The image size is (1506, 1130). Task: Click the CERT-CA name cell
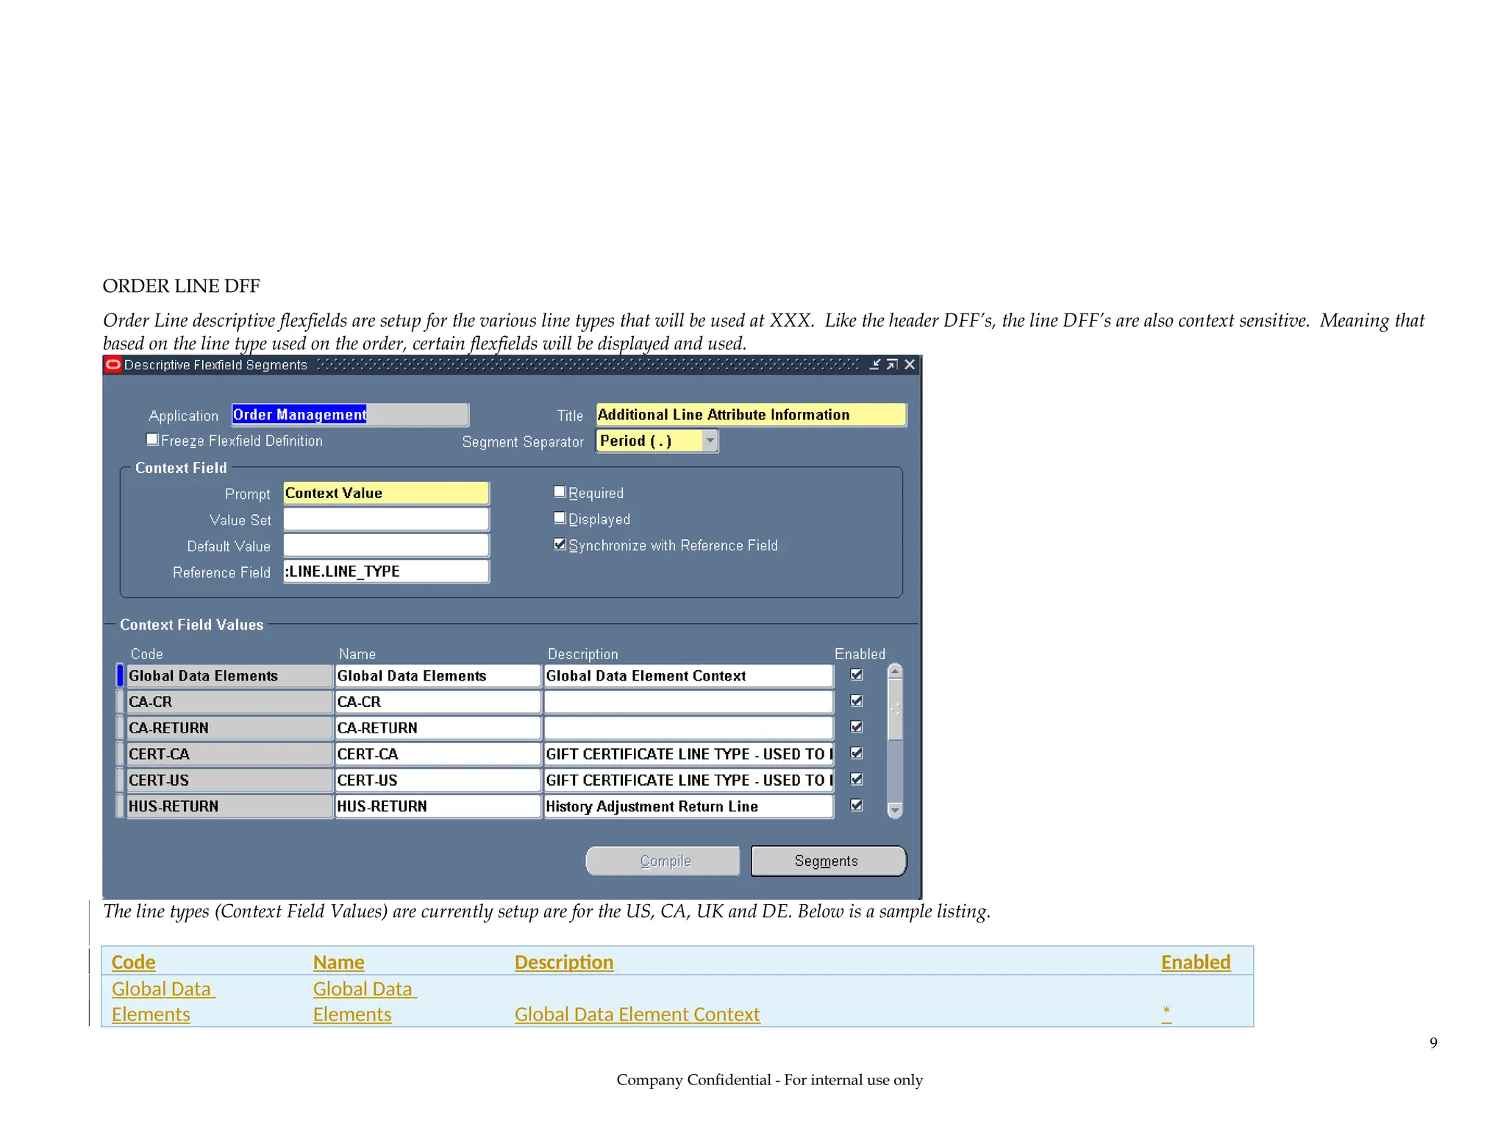(438, 754)
